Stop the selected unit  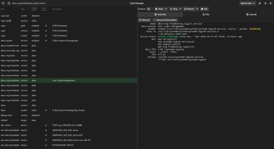point(174,9)
